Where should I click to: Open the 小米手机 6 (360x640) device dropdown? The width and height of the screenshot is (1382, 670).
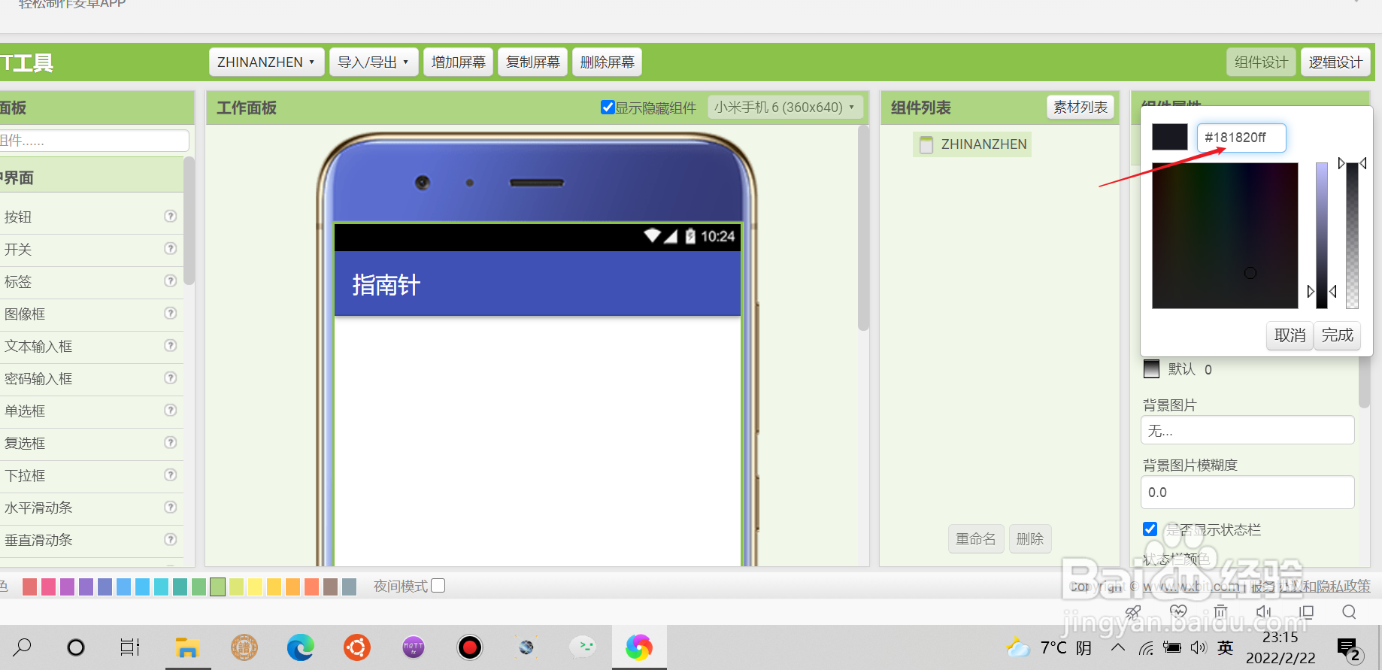pyautogui.click(x=785, y=108)
